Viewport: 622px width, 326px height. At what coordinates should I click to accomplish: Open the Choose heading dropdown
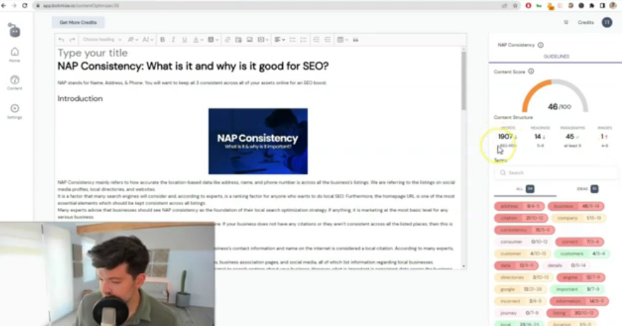pos(102,39)
